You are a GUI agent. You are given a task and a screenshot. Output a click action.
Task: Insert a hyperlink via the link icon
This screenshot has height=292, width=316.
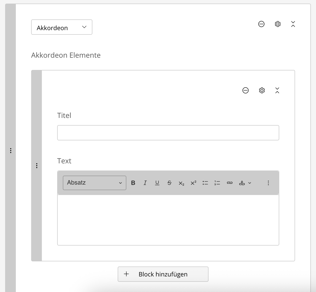229,183
